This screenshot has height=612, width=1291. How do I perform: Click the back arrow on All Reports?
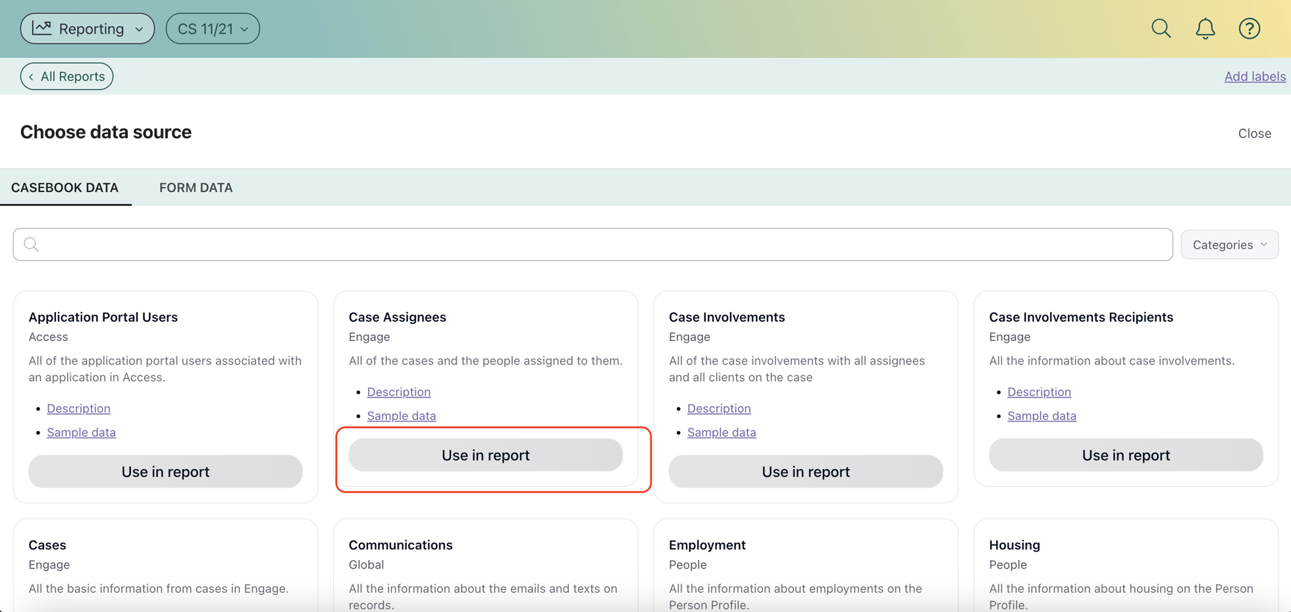pyautogui.click(x=31, y=76)
